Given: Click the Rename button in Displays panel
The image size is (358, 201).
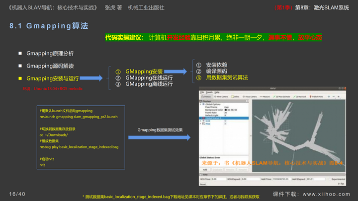Looking at the screenshot, I should pos(243,170).
